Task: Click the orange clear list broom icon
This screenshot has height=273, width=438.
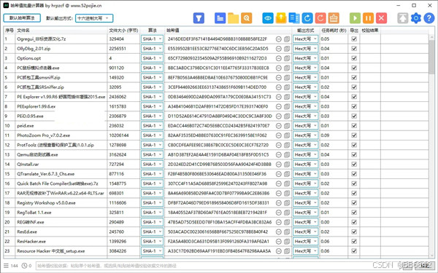Action: point(334,18)
